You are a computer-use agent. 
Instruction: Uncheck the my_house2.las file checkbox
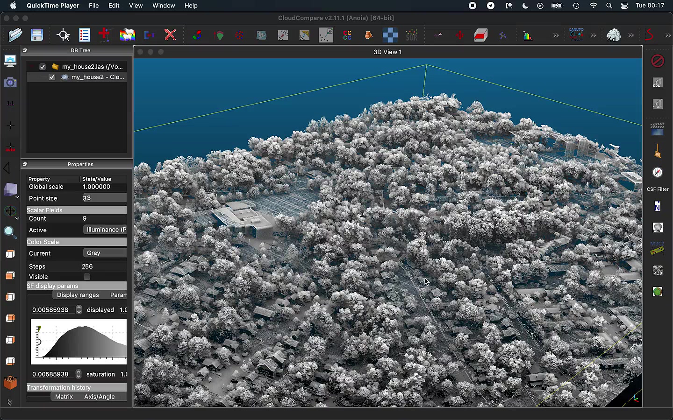[43, 67]
